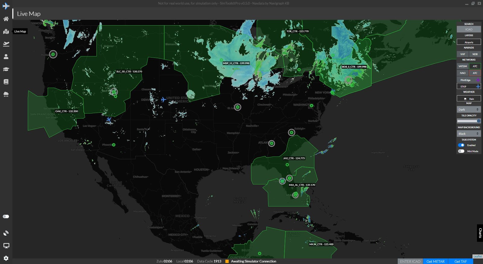Toggle the Rain weather layer

point(469,99)
